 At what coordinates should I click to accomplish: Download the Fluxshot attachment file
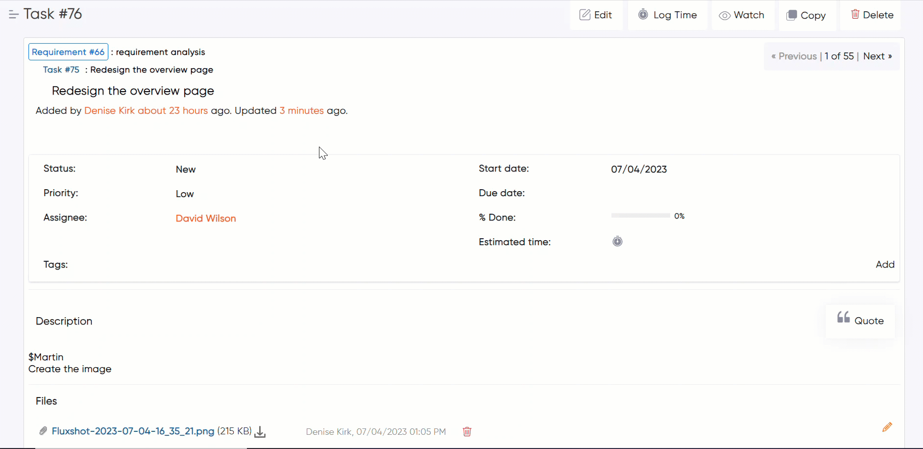pyautogui.click(x=260, y=432)
